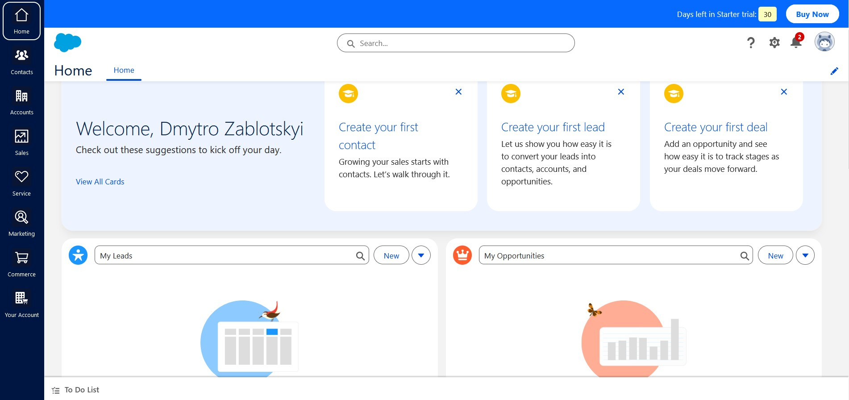Open the Commerce section
Viewport: 849px width, 400px height.
click(21, 264)
